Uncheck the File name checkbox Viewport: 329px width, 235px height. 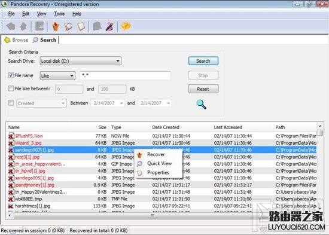click(x=11, y=75)
